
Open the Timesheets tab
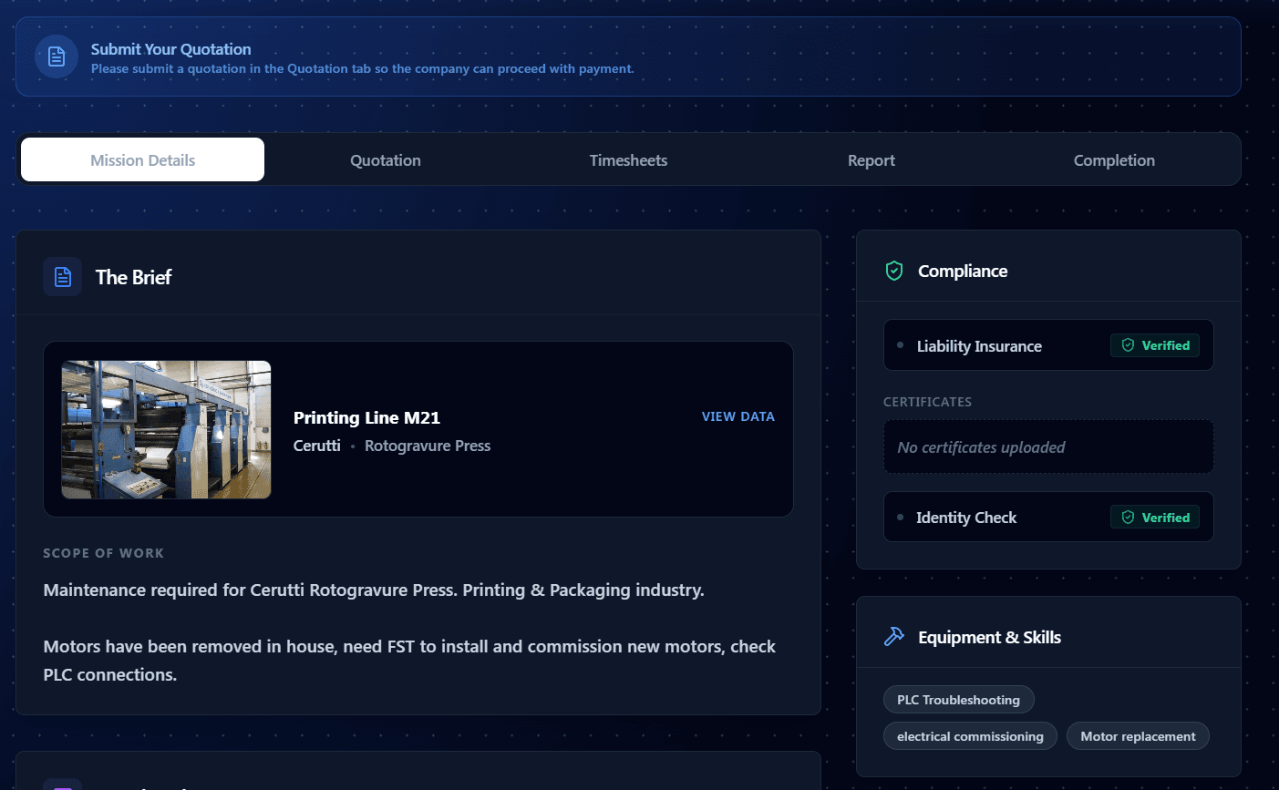point(628,159)
